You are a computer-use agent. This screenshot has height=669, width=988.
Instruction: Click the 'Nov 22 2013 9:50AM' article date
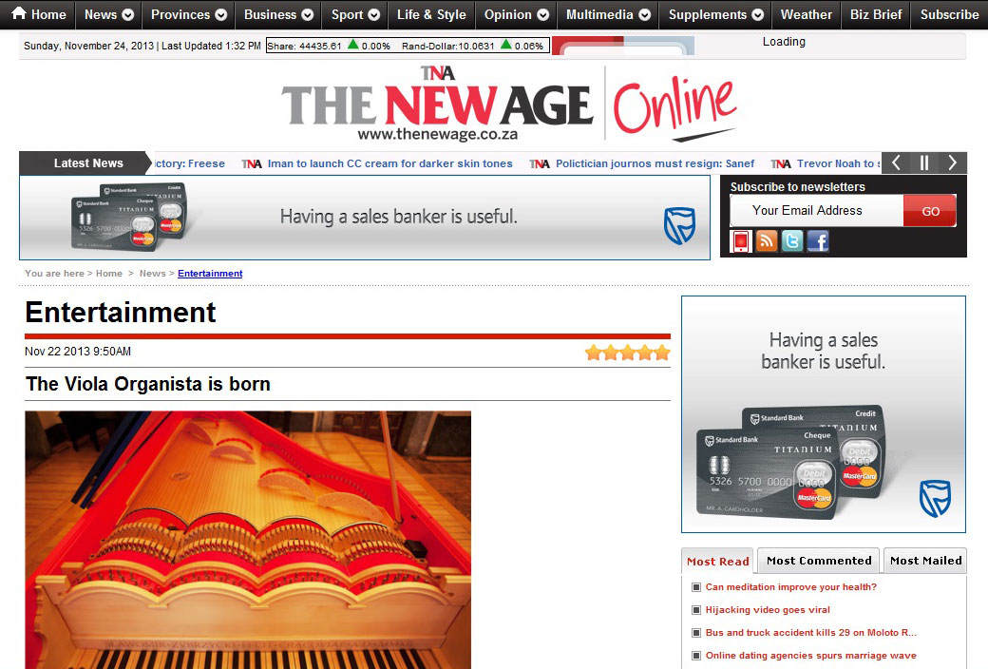[78, 352]
